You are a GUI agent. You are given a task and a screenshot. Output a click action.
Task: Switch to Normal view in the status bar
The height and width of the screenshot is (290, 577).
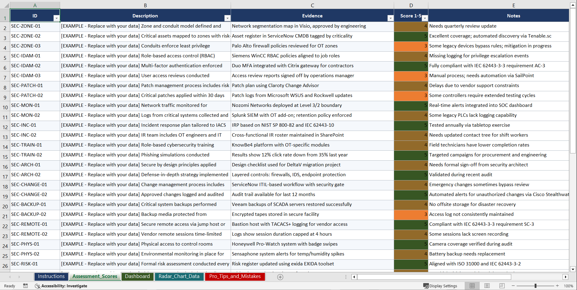click(x=472, y=286)
